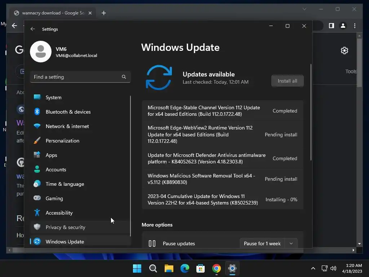Click Installing - 0% status text

(281, 199)
